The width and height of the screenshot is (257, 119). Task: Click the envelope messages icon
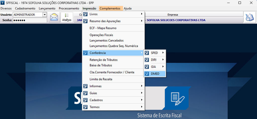[54, 17]
